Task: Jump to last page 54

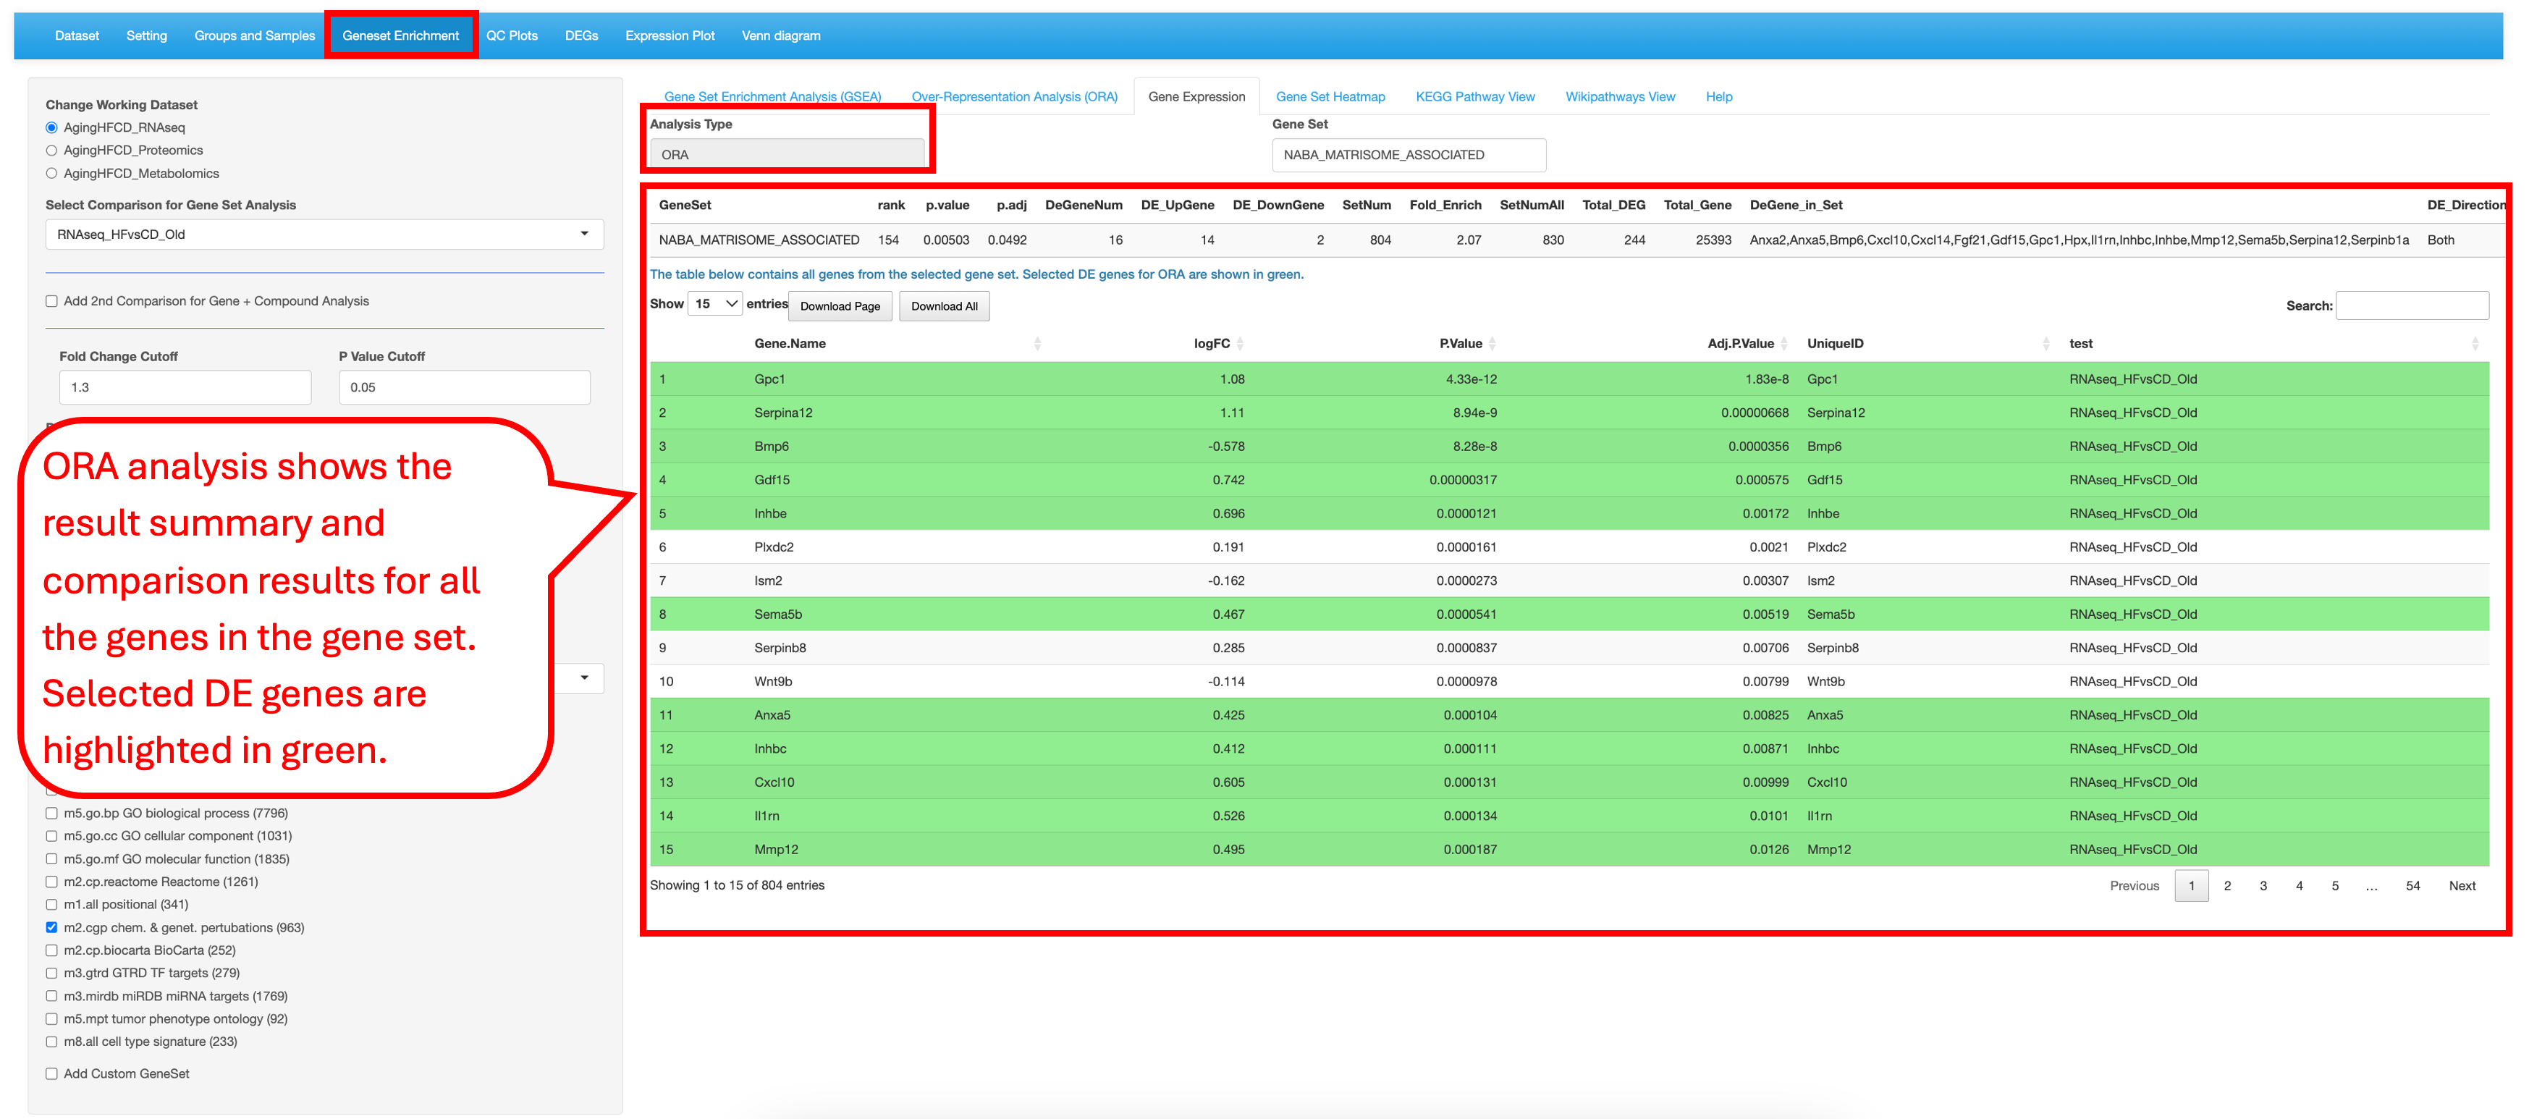Action: [x=2412, y=885]
